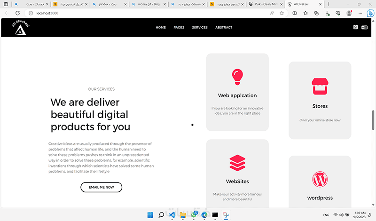
Task: Open Snipping Tool from taskbar
Action: pos(226,215)
